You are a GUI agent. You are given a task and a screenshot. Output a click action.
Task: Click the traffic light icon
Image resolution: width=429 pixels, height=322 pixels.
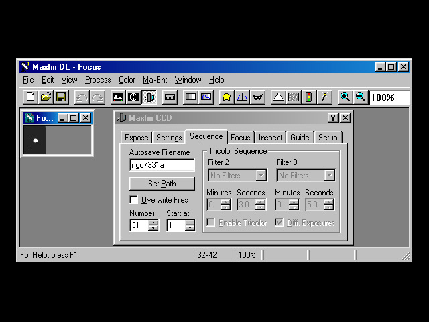[x=309, y=97]
